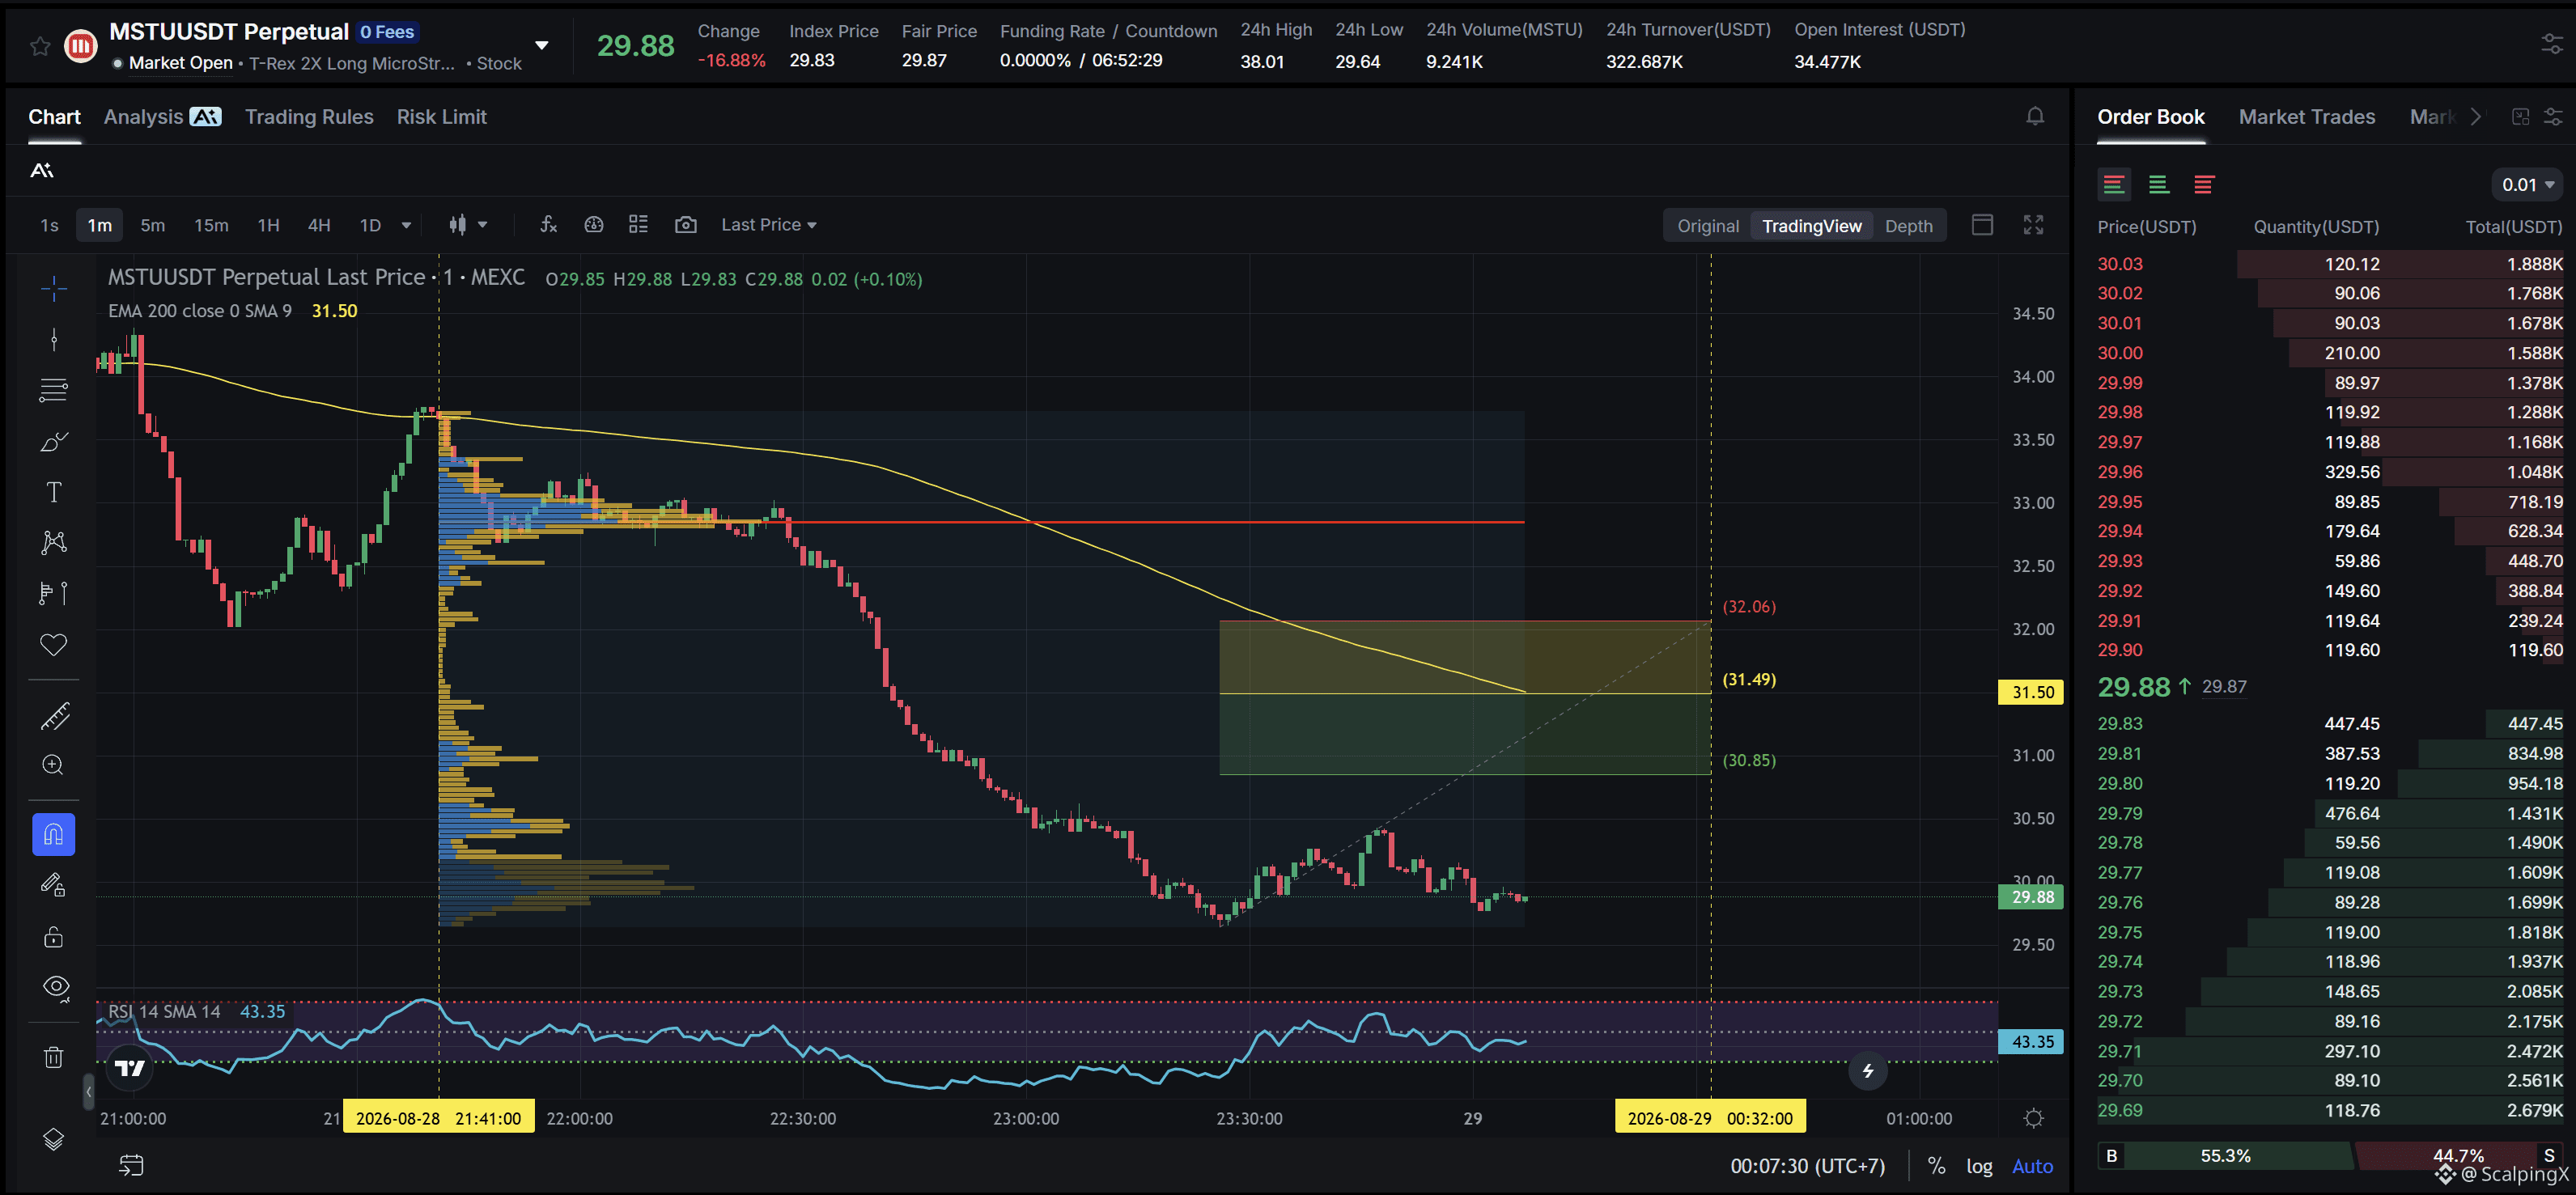
Task: Select the text drawing tool
Action: (x=54, y=492)
